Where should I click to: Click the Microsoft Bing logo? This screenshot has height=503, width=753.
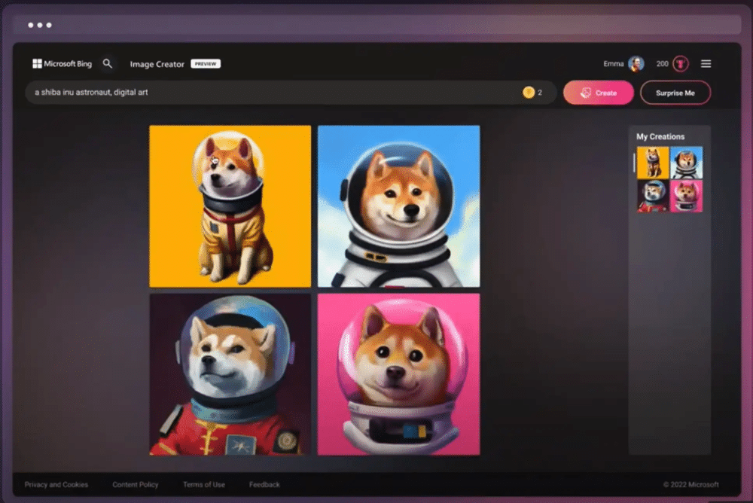click(62, 63)
